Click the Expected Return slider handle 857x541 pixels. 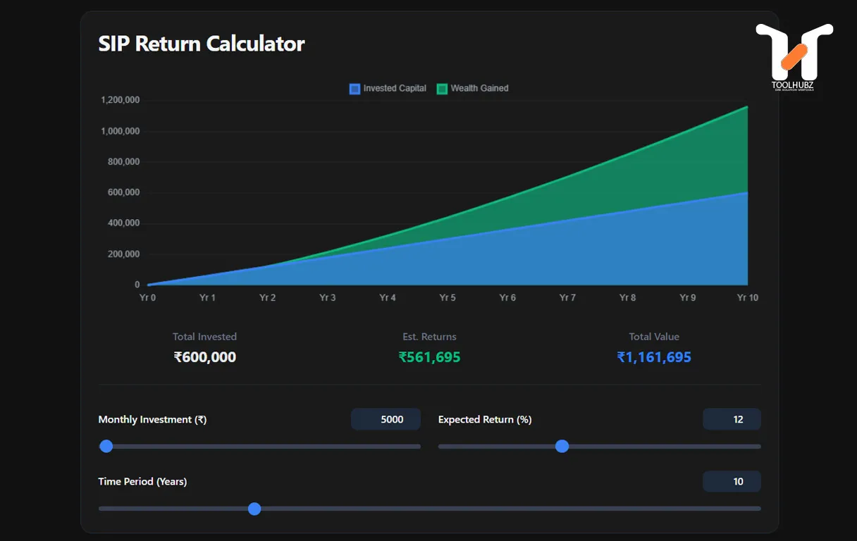562,446
